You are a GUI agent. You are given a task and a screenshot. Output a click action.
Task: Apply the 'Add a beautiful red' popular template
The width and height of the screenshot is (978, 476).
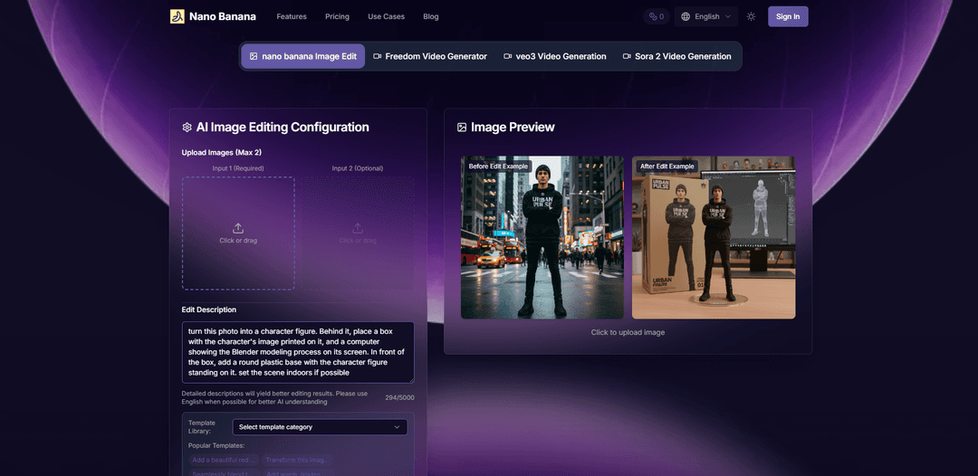223,460
